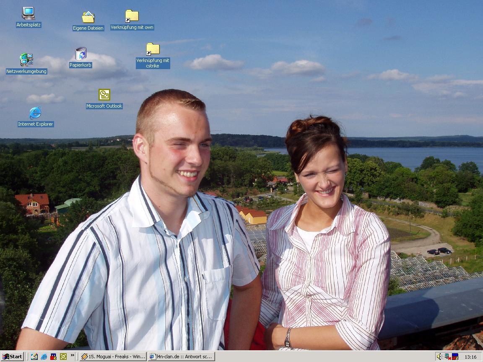This screenshot has width=483, height=362.
Task: Launch Internet Explorer from Quick Launch bar
Action: click(x=44, y=357)
